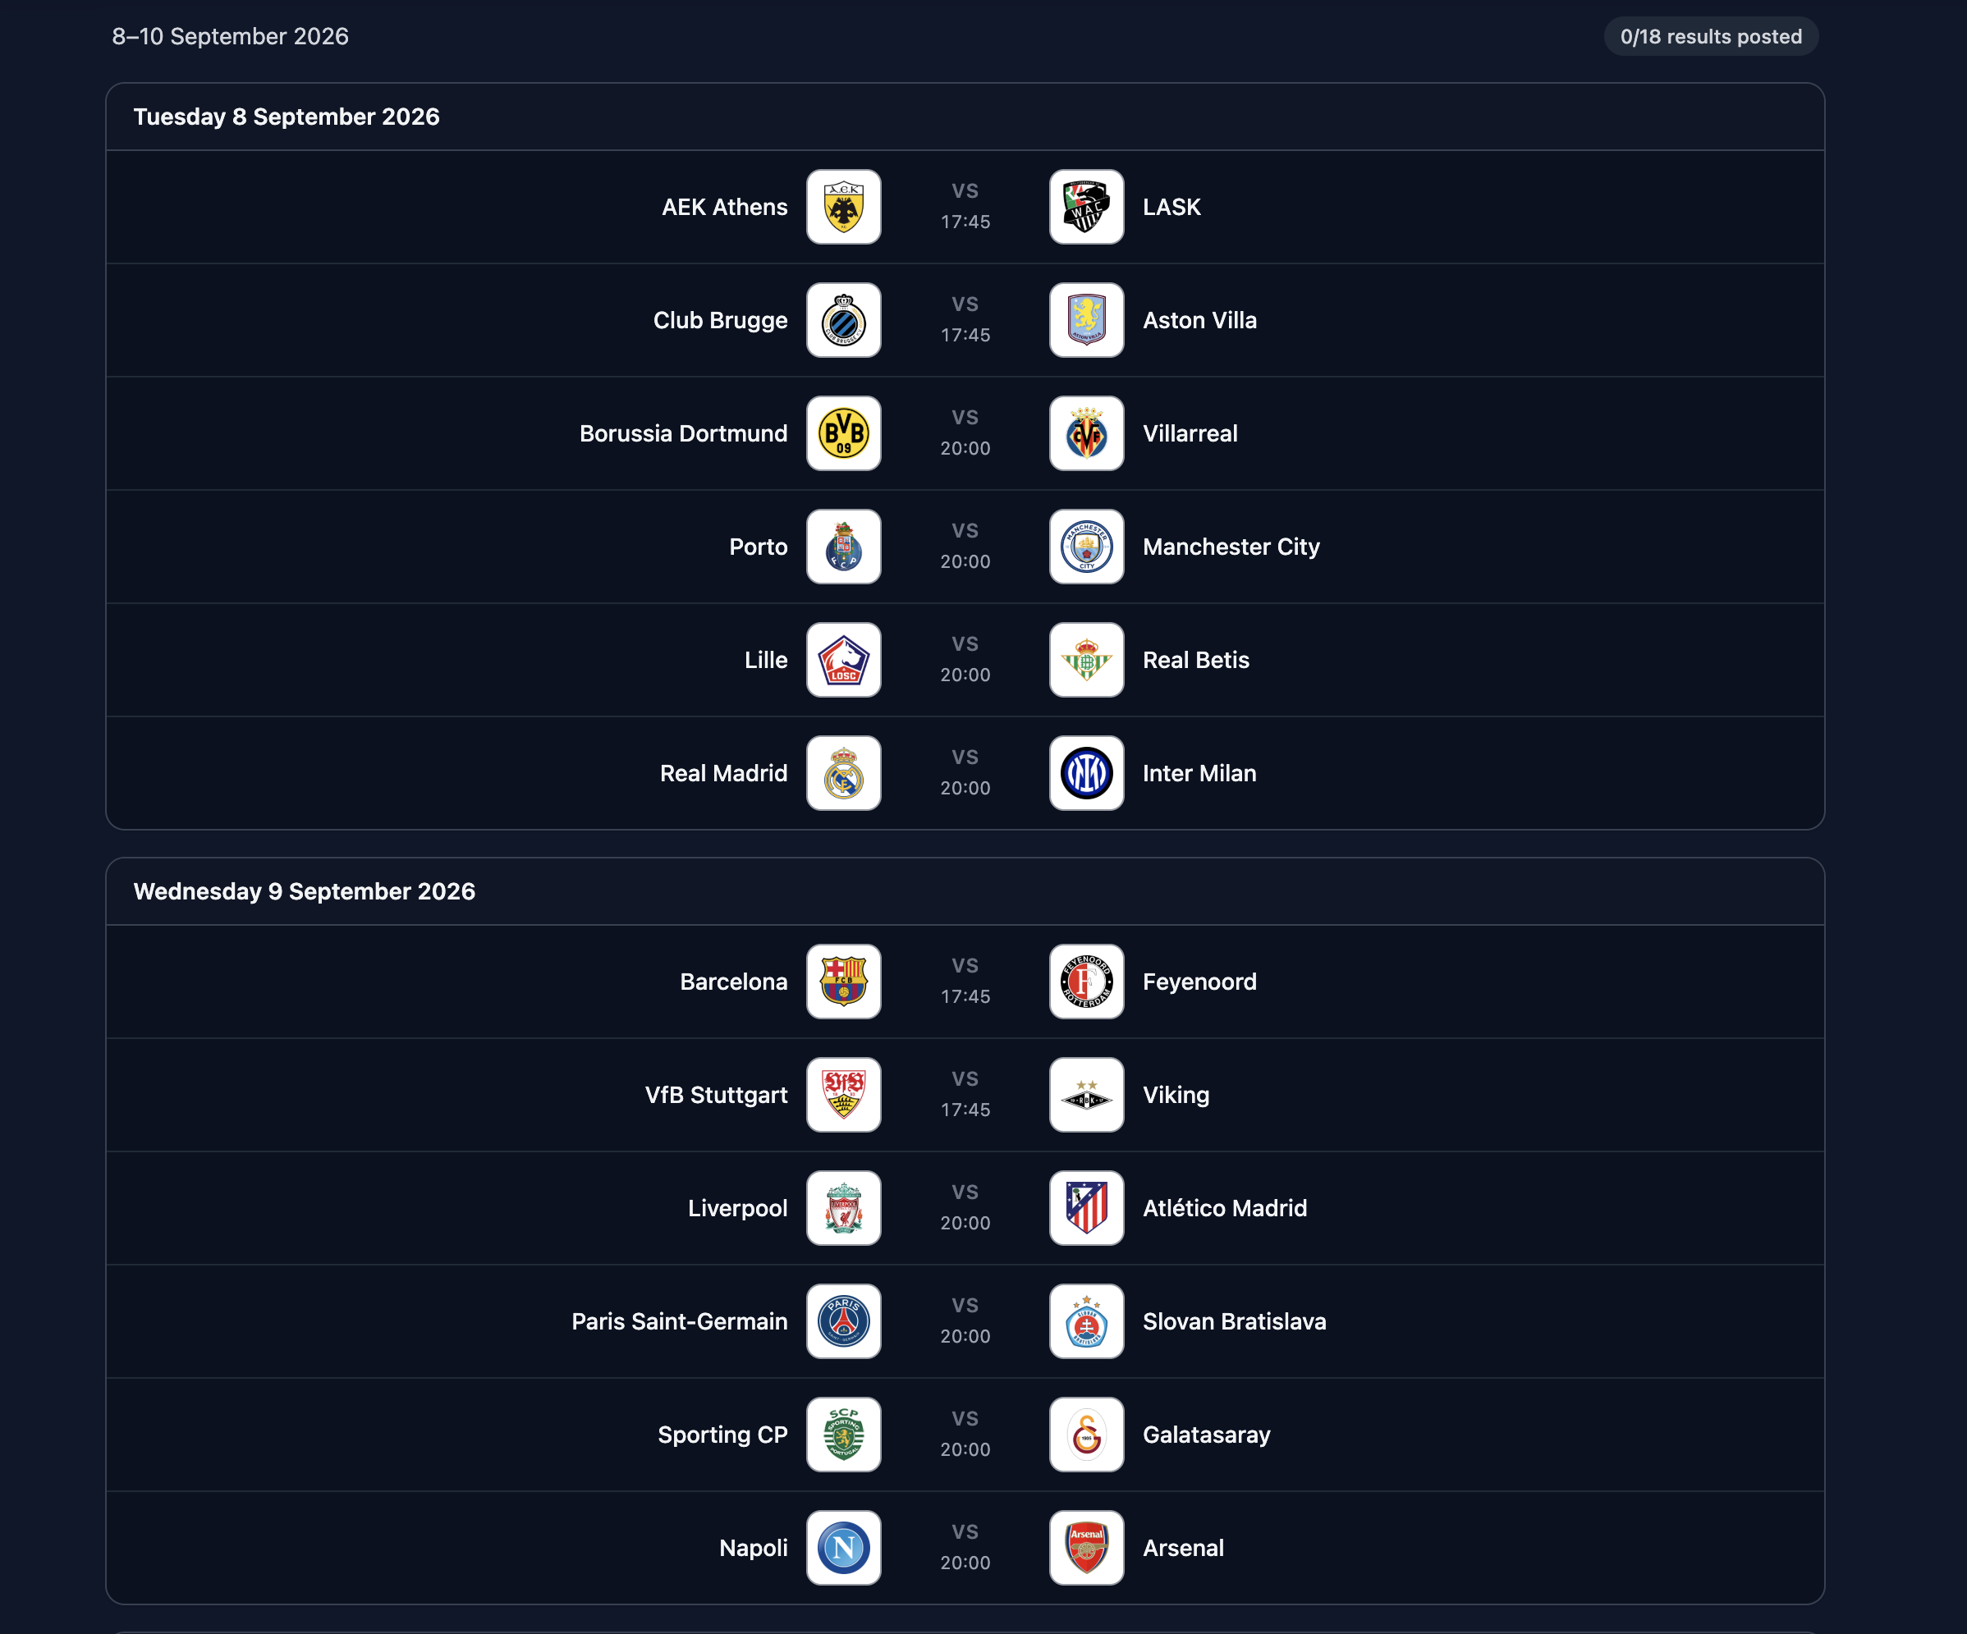This screenshot has height=1634, width=1967.
Task: Click the Sporting CP crest
Action: coord(843,1435)
